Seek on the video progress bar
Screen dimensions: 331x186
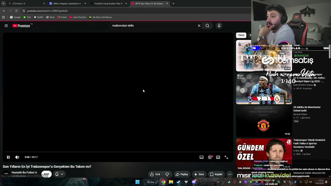(118, 152)
